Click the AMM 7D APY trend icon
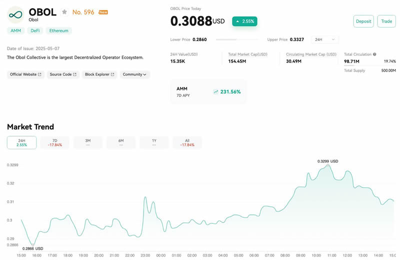Image resolution: width=400 pixels, height=260 pixels. (216, 92)
